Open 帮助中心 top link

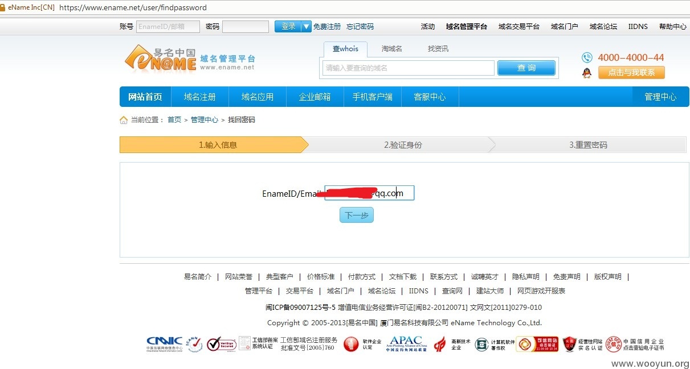tap(673, 27)
